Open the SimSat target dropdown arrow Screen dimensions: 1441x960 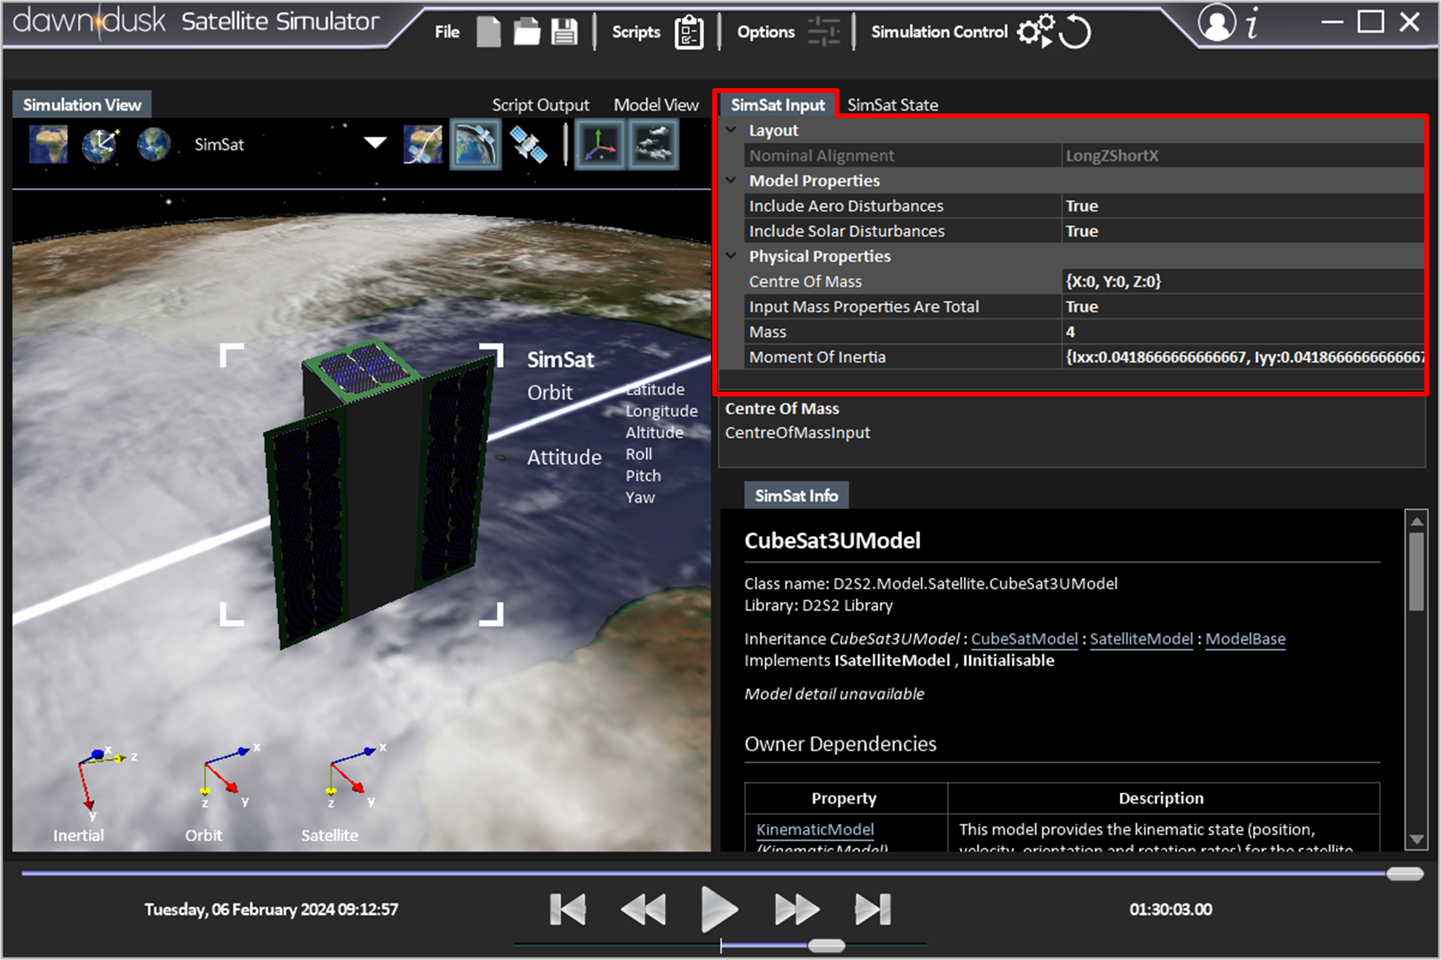375,143
